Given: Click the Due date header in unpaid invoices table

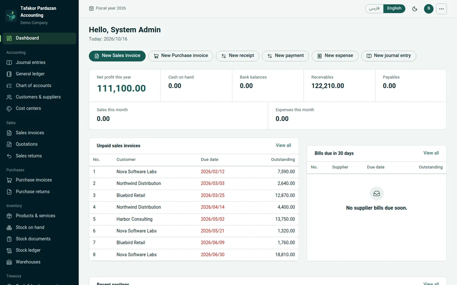Looking at the screenshot, I should (209, 160).
